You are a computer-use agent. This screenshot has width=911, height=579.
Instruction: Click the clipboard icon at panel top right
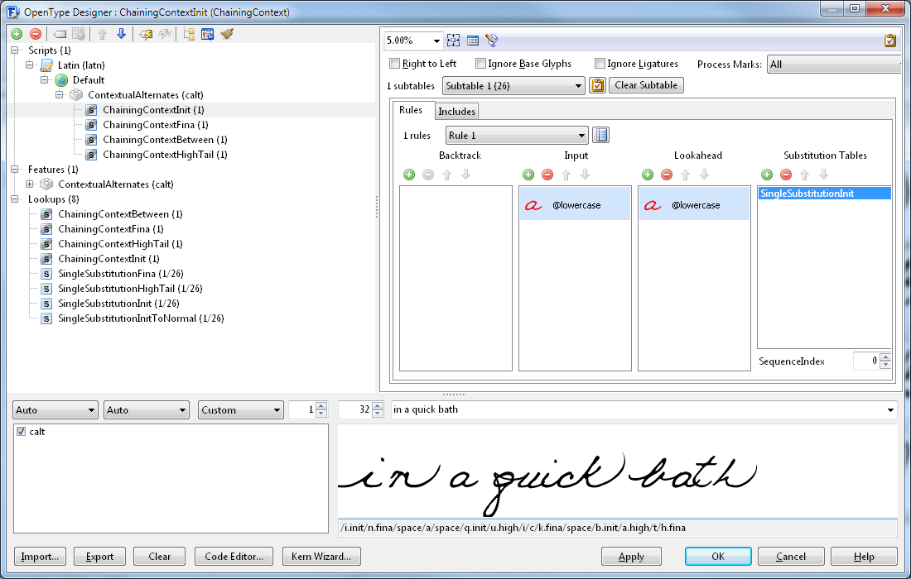(889, 41)
